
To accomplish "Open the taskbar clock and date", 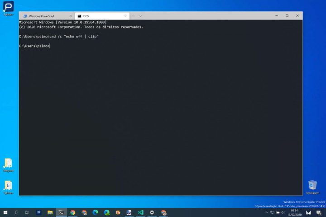I will pos(294,212).
